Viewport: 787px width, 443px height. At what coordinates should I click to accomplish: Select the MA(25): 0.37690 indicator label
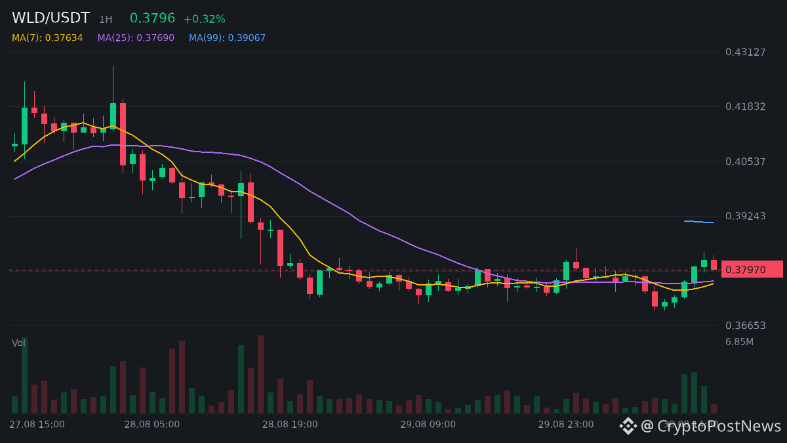(x=136, y=38)
